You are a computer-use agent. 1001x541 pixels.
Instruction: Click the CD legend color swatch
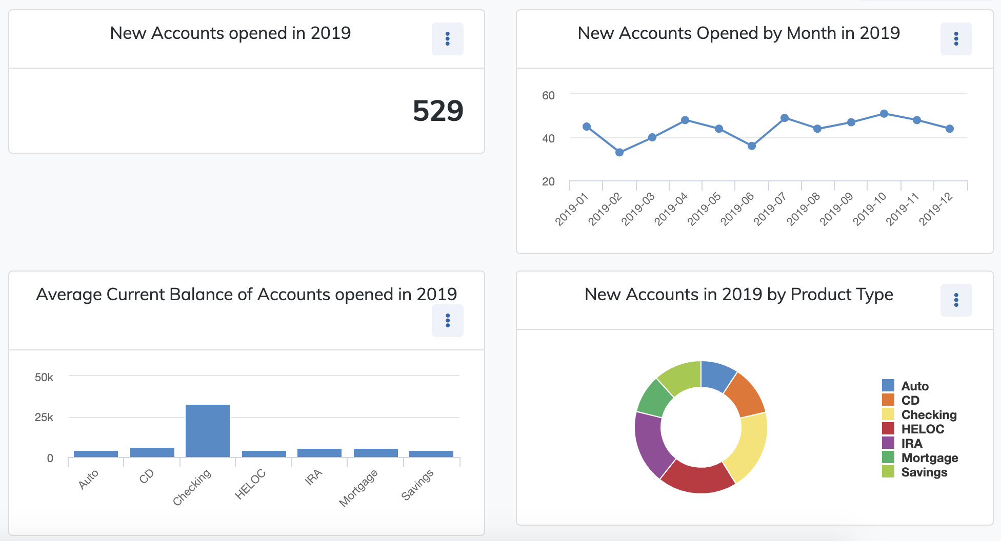[888, 400]
